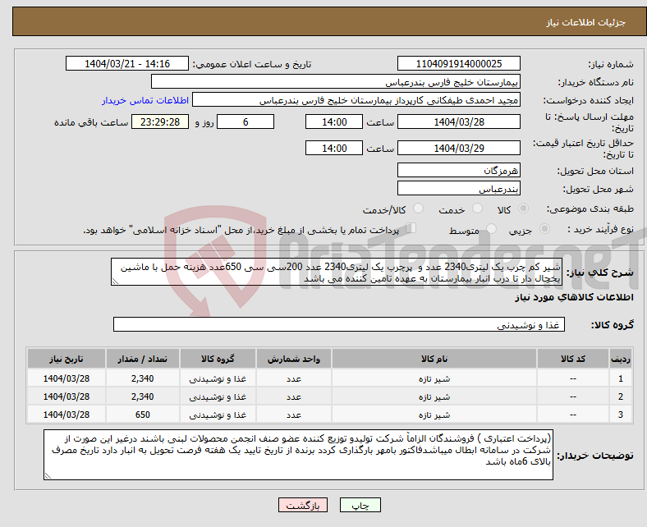647x527 pixels.
Task: Click the deadline time field 14:00 beside 1404/03/28
Action: click(334, 122)
